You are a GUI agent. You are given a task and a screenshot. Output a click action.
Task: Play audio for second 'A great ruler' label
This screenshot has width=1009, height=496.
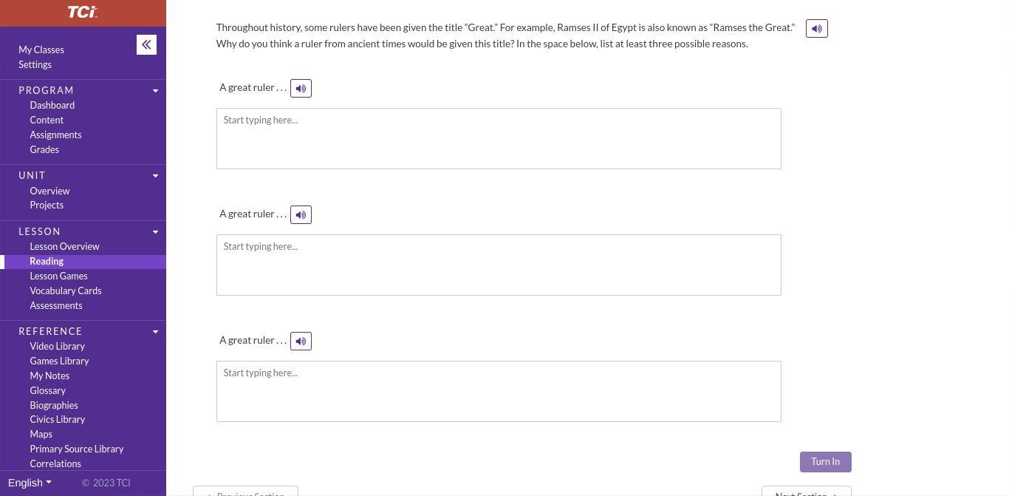pos(301,215)
